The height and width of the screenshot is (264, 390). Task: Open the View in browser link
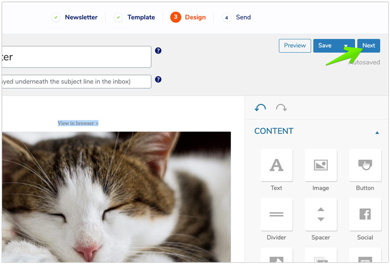tap(78, 123)
